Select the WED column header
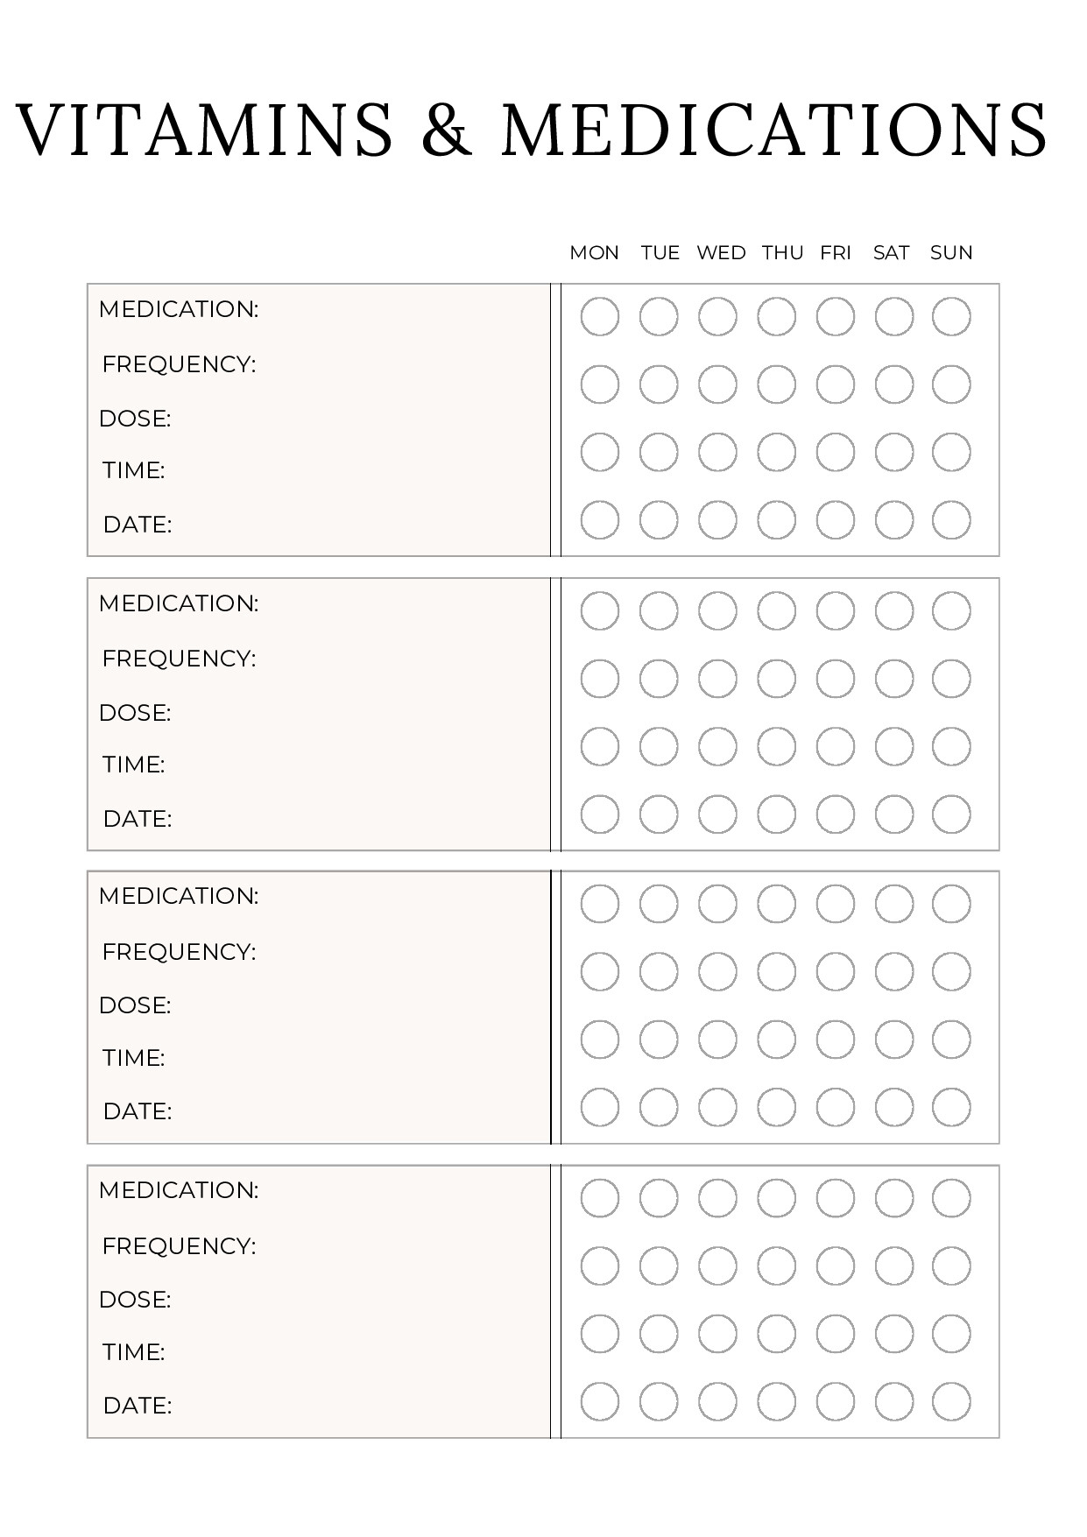 pyautogui.click(x=721, y=253)
